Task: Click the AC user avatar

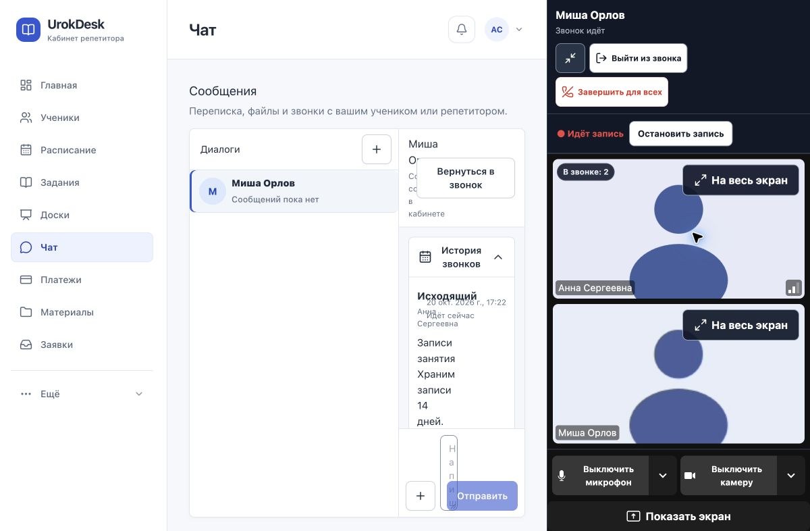Action: (497, 30)
